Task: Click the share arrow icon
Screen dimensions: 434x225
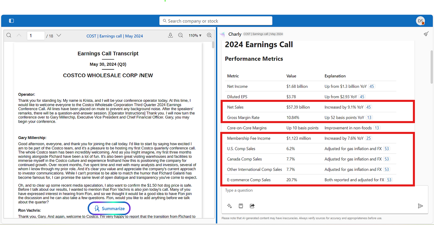Action: tap(252, 206)
